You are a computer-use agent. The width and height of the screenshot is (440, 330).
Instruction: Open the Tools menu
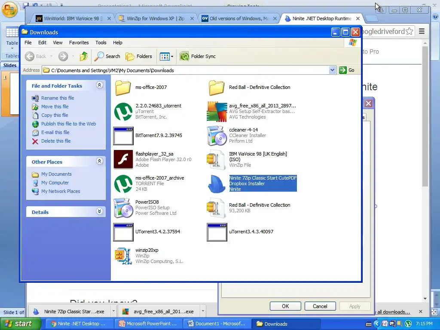click(101, 43)
